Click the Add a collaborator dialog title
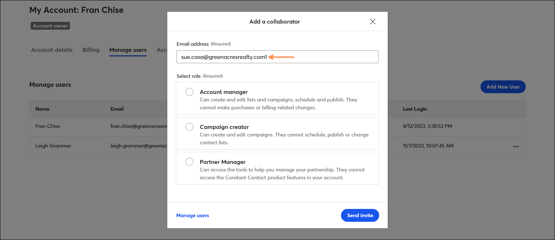This screenshot has height=240, width=555. click(275, 22)
